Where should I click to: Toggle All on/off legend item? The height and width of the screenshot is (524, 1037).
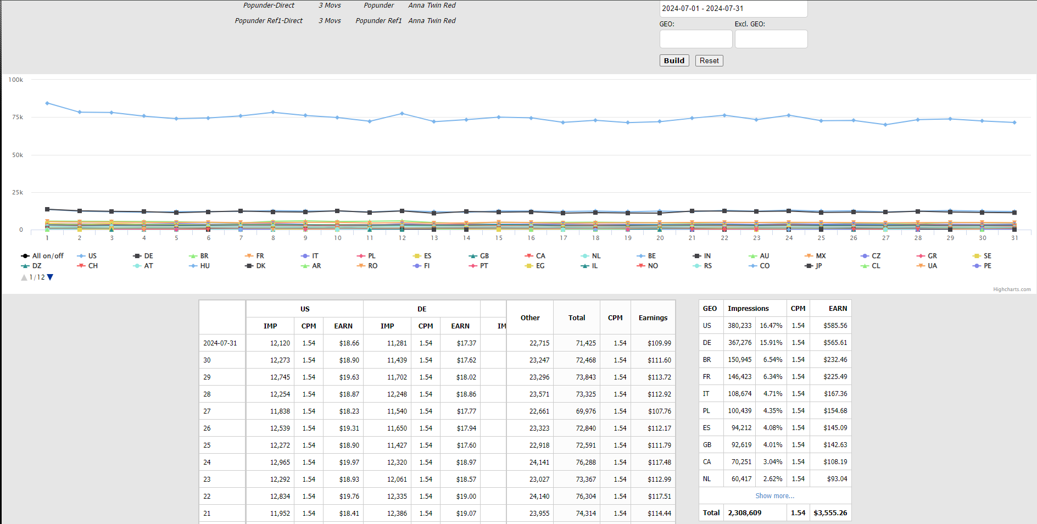47,256
